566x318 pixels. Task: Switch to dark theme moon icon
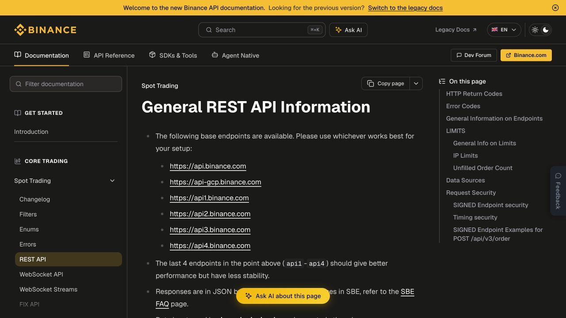click(546, 30)
